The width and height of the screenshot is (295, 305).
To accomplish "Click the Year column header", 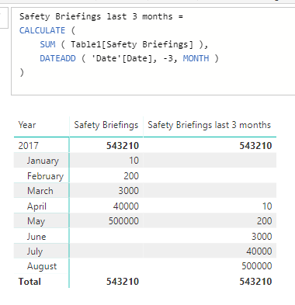I will tap(27, 125).
